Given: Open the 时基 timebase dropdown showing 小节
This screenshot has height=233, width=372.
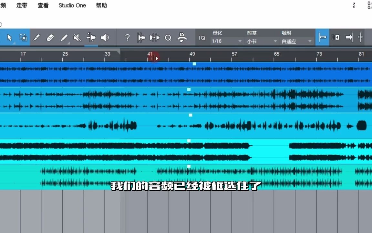Looking at the screenshot, I should (x=262, y=41).
